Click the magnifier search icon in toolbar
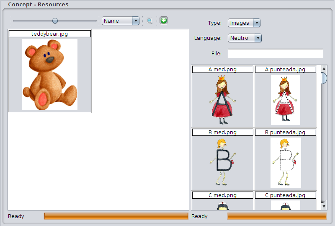Screen dimensions: 335x226 (x=149, y=21)
